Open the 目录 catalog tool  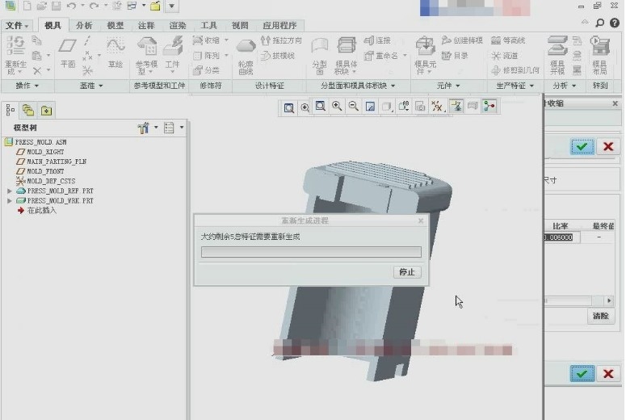[455, 56]
